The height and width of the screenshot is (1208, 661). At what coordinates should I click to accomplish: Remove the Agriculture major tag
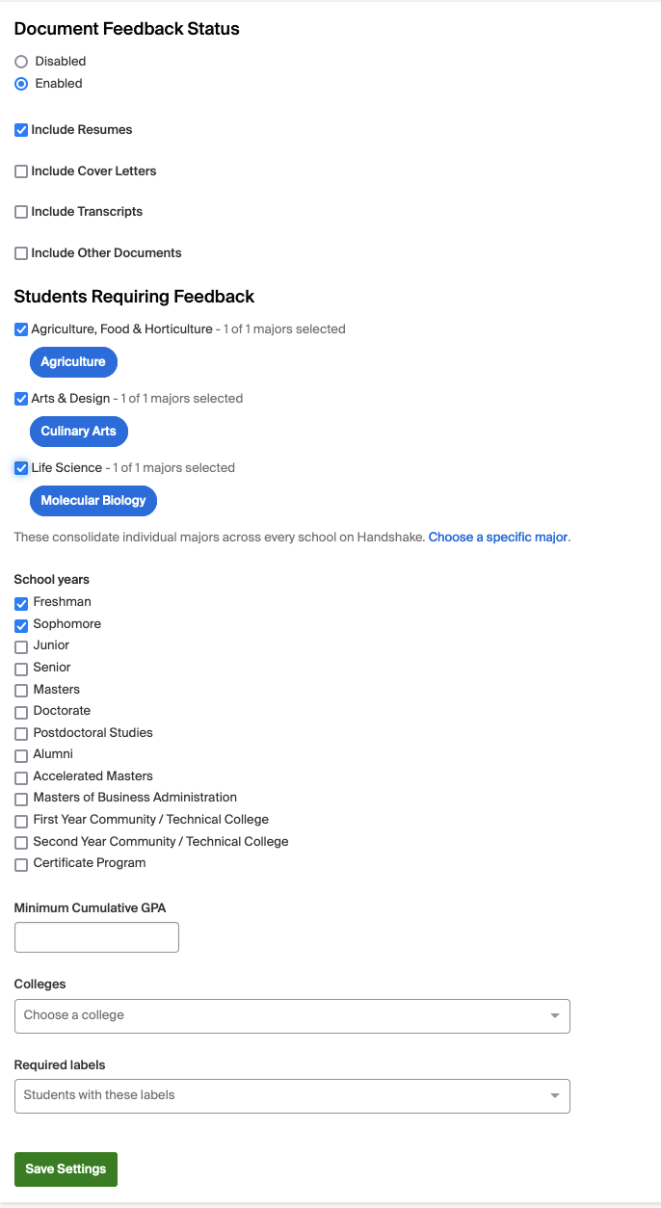pos(73,361)
